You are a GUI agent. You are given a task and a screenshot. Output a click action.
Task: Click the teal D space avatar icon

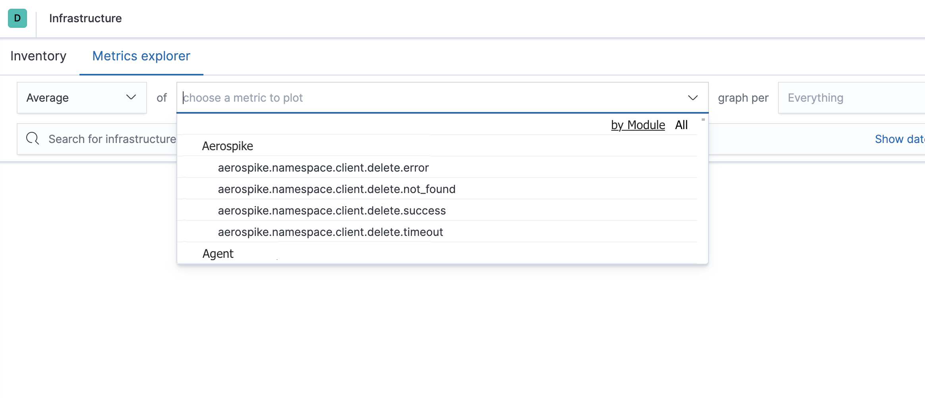coord(17,18)
